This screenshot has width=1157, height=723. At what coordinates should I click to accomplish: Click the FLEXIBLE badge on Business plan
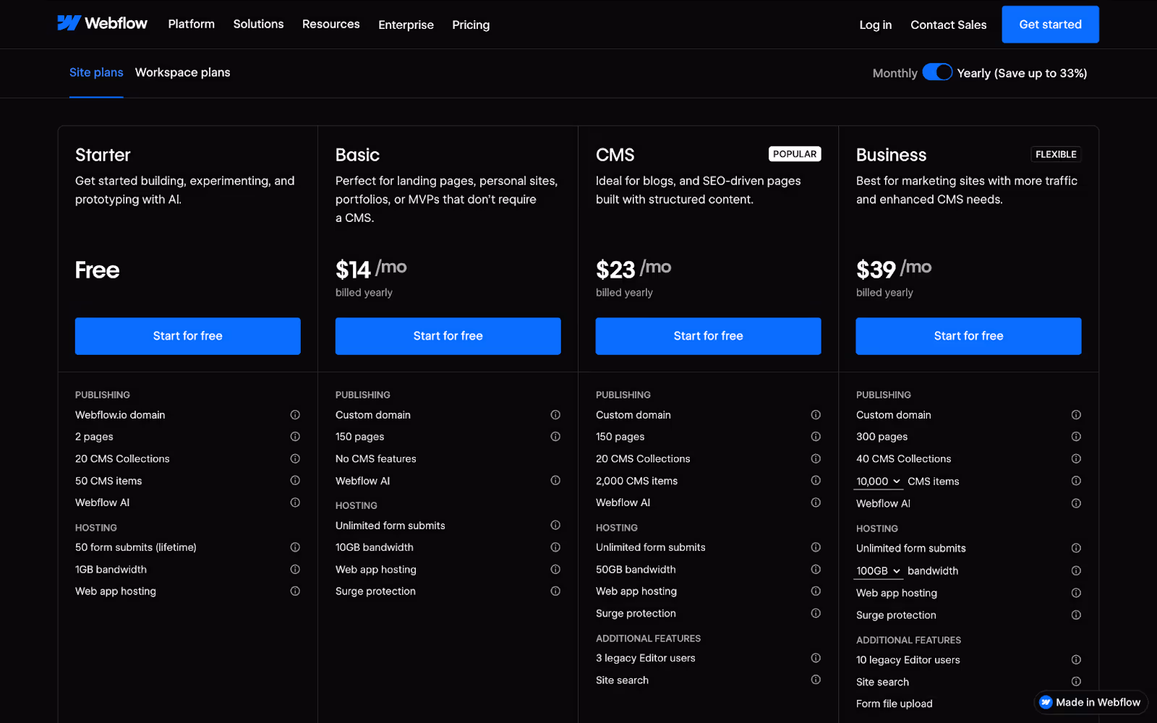1056,154
